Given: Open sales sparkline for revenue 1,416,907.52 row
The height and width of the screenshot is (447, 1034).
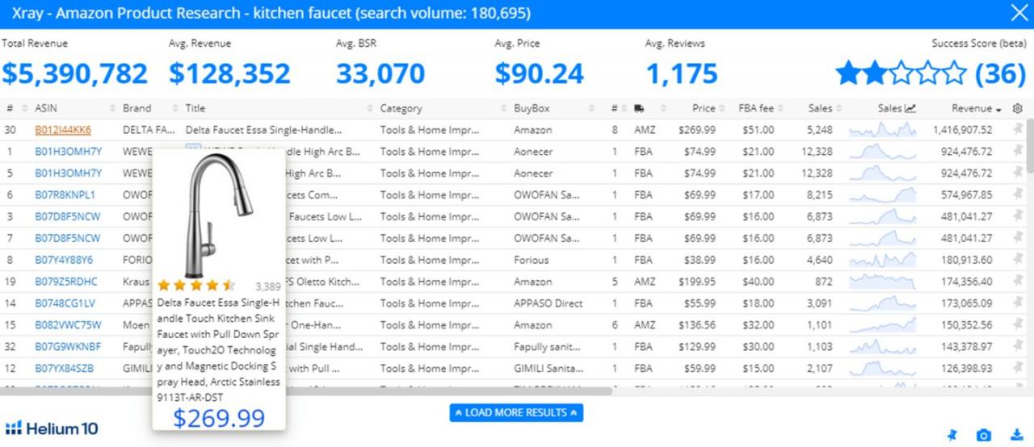Looking at the screenshot, I should pyautogui.click(x=882, y=129).
